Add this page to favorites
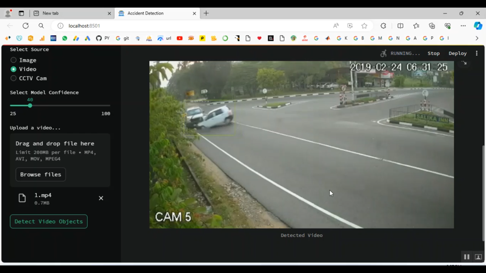486x273 pixels. (x=364, y=26)
